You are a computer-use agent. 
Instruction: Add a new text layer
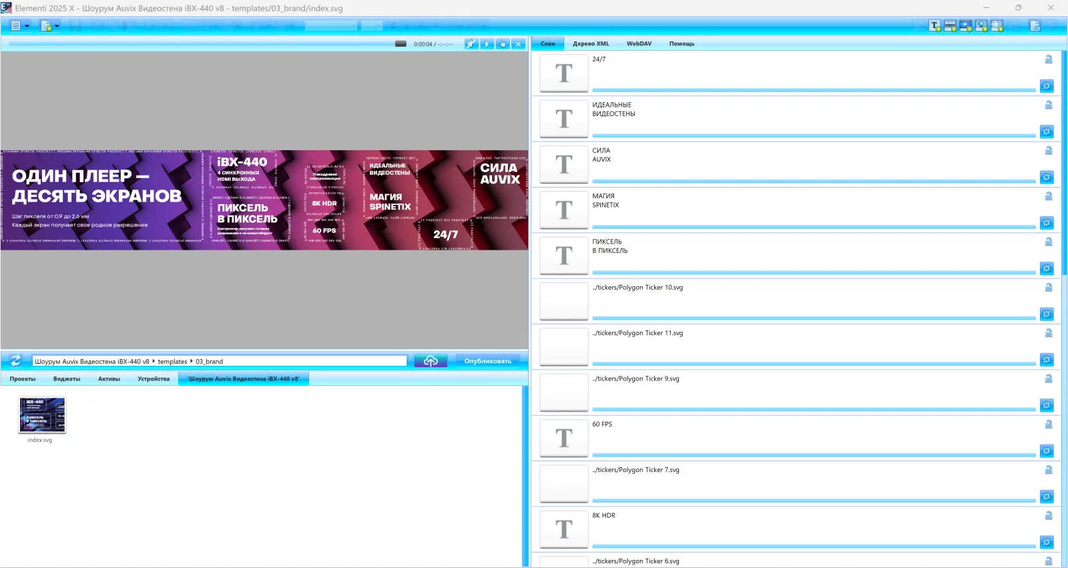coord(935,26)
